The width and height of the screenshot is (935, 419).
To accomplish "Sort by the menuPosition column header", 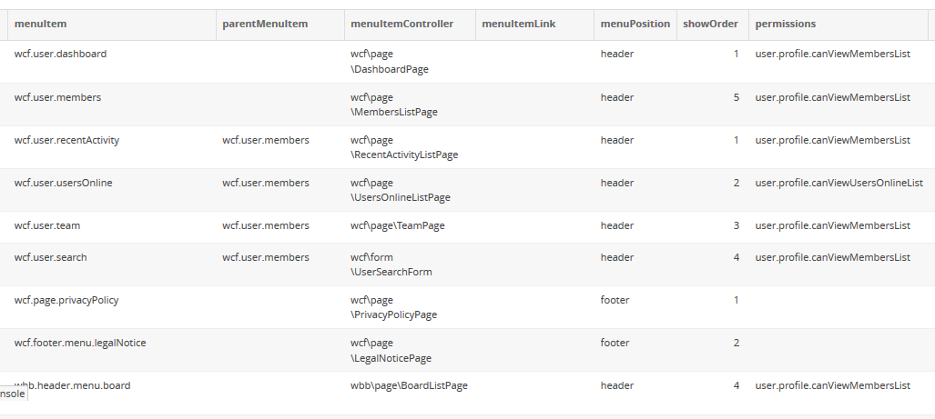I will tap(635, 24).
